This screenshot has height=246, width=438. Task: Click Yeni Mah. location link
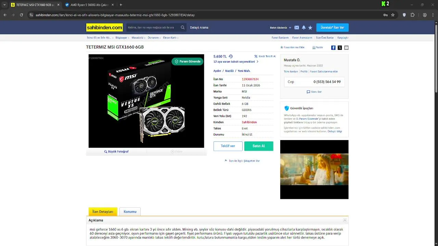point(244,71)
